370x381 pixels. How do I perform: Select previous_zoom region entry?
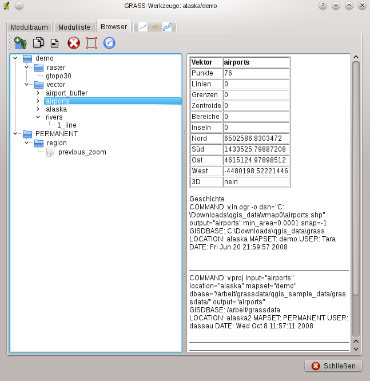pos(82,152)
